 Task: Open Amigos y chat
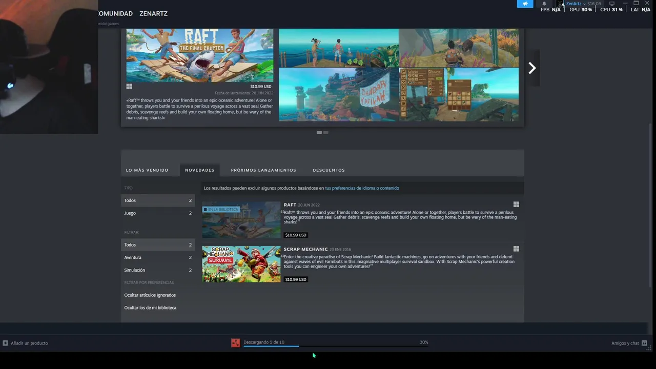625,343
